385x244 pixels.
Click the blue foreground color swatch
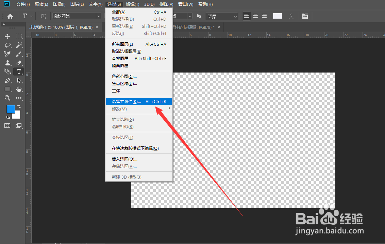click(10, 109)
